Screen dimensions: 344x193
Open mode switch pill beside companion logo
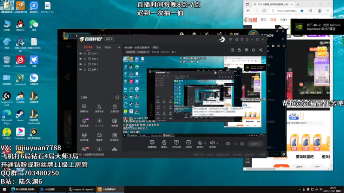pyautogui.click(x=109, y=39)
